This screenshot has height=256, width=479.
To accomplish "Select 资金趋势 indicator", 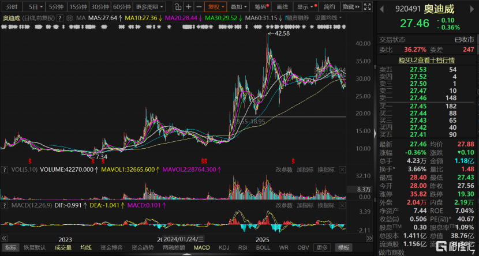I will point(143,247).
